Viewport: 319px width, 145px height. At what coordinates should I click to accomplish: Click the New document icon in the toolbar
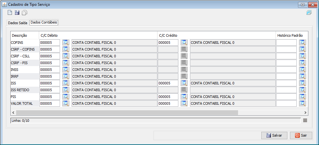10,13
